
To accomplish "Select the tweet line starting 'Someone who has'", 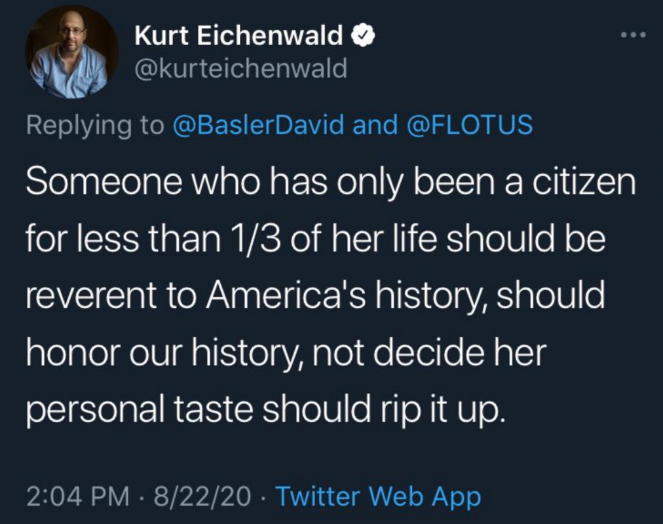I will [331, 182].
